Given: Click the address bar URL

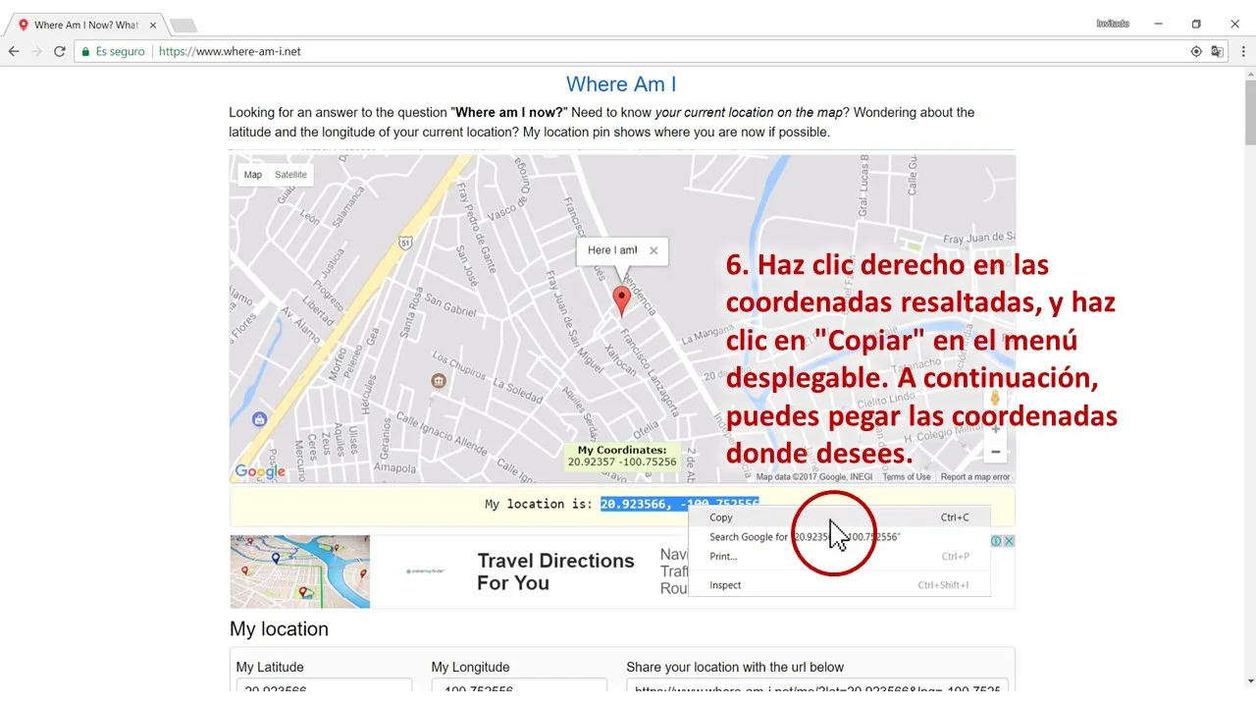Looking at the screenshot, I should pos(230,51).
